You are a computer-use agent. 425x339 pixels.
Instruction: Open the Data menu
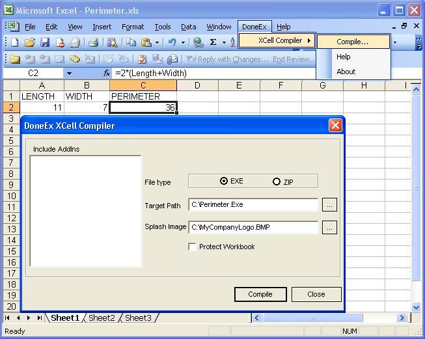(188, 27)
